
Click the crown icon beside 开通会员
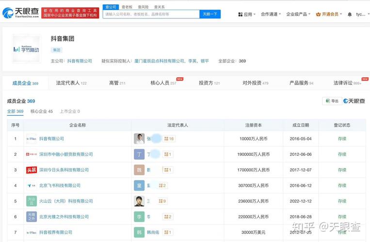point(318,15)
